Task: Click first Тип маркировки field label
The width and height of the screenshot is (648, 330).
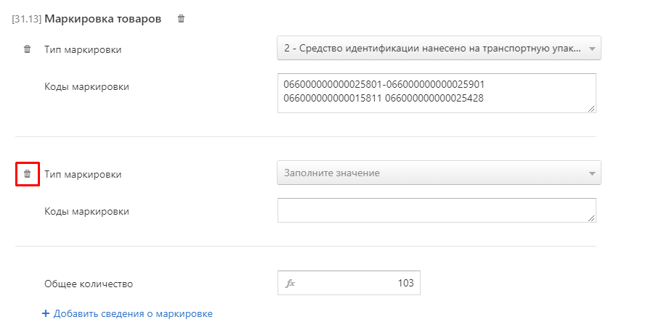Action: click(83, 50)
